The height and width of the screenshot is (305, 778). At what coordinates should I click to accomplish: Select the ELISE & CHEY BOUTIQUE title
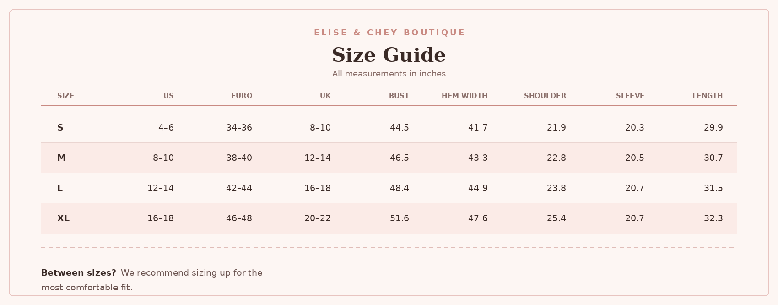pos(389,33)
